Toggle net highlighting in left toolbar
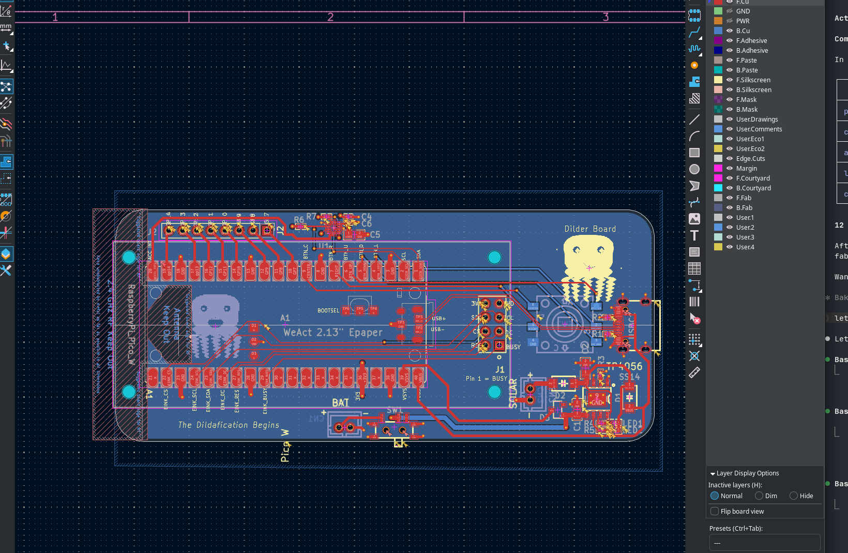Screen dimensions: 848x553 point(6,141)
